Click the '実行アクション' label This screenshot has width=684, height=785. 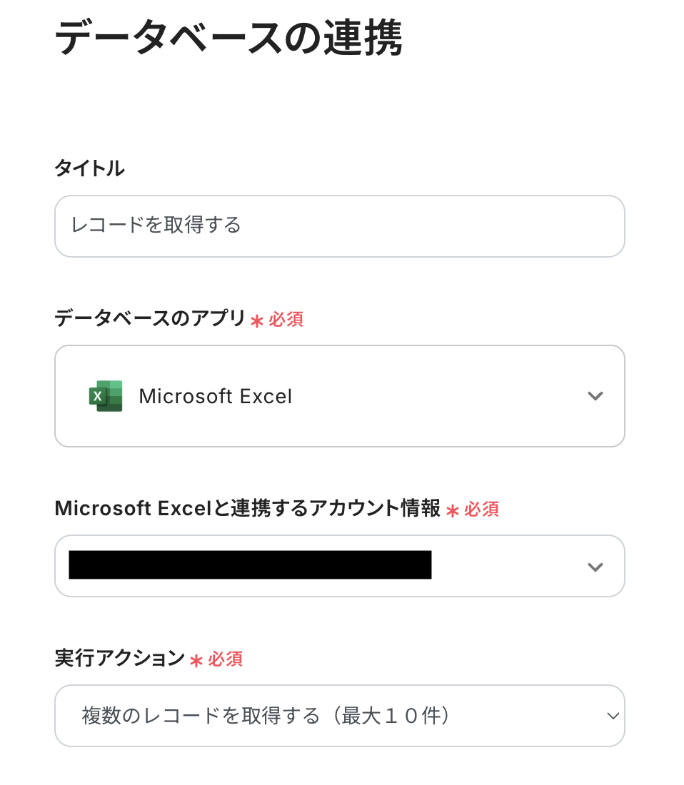tap(119, 658)
